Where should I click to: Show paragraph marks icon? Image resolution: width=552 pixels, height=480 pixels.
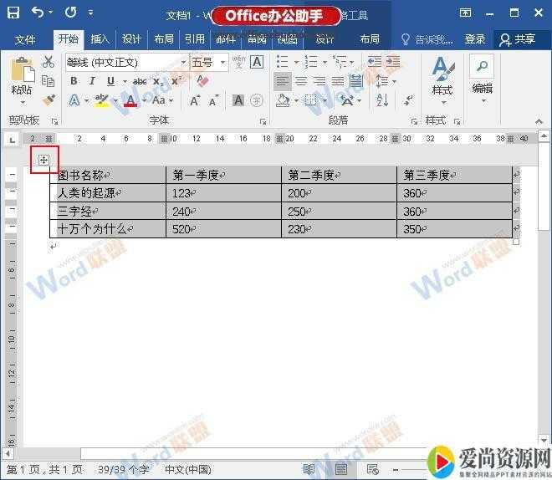[x=408, y=100]
